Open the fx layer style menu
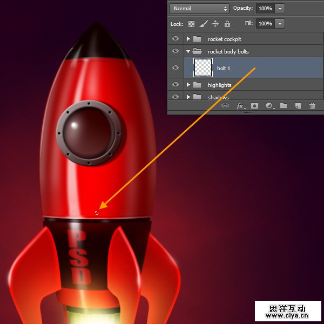This screenshot has height=324, width=324. pyautogui.click(x=240, y=106)
